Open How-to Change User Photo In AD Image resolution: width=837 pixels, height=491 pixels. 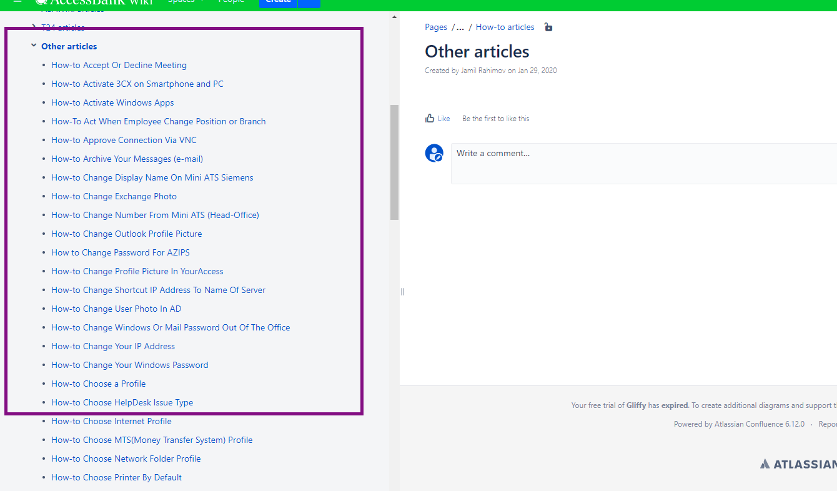[117, 309]
